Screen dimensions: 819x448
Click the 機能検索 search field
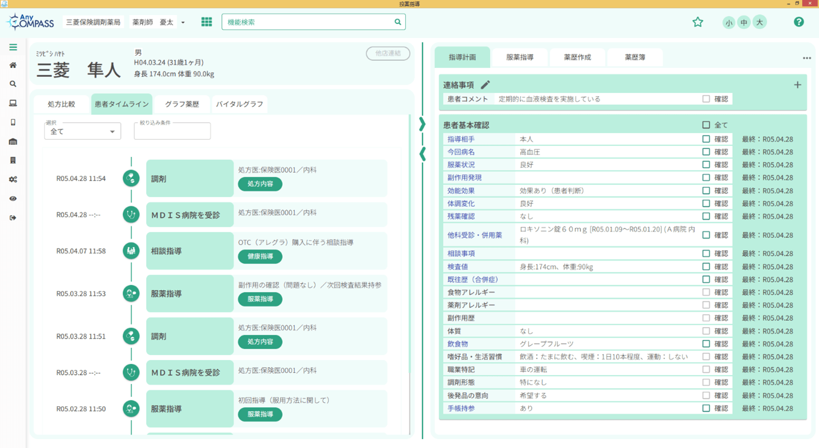click(x=308, y=22)
